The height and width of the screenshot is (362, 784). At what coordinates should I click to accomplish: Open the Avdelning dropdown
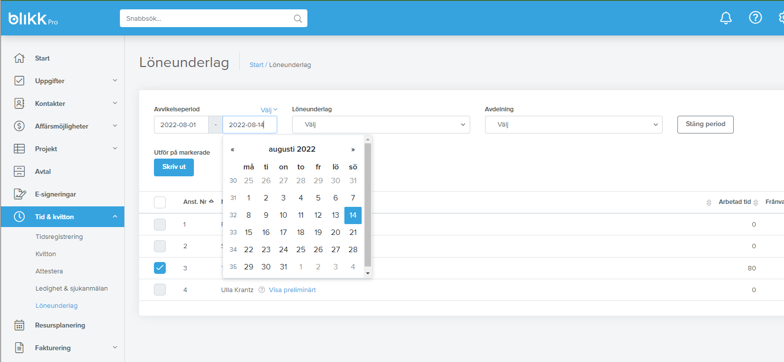[574, 125]
